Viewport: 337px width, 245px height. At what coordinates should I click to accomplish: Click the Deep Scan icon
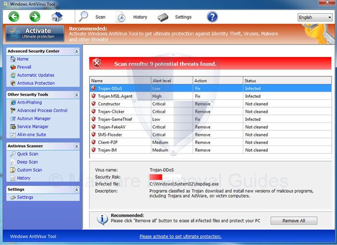(x=13, y=162)
